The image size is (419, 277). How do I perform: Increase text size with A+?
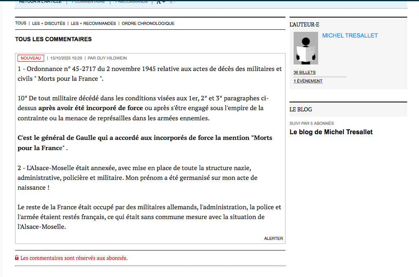click(x=161, y=2)
